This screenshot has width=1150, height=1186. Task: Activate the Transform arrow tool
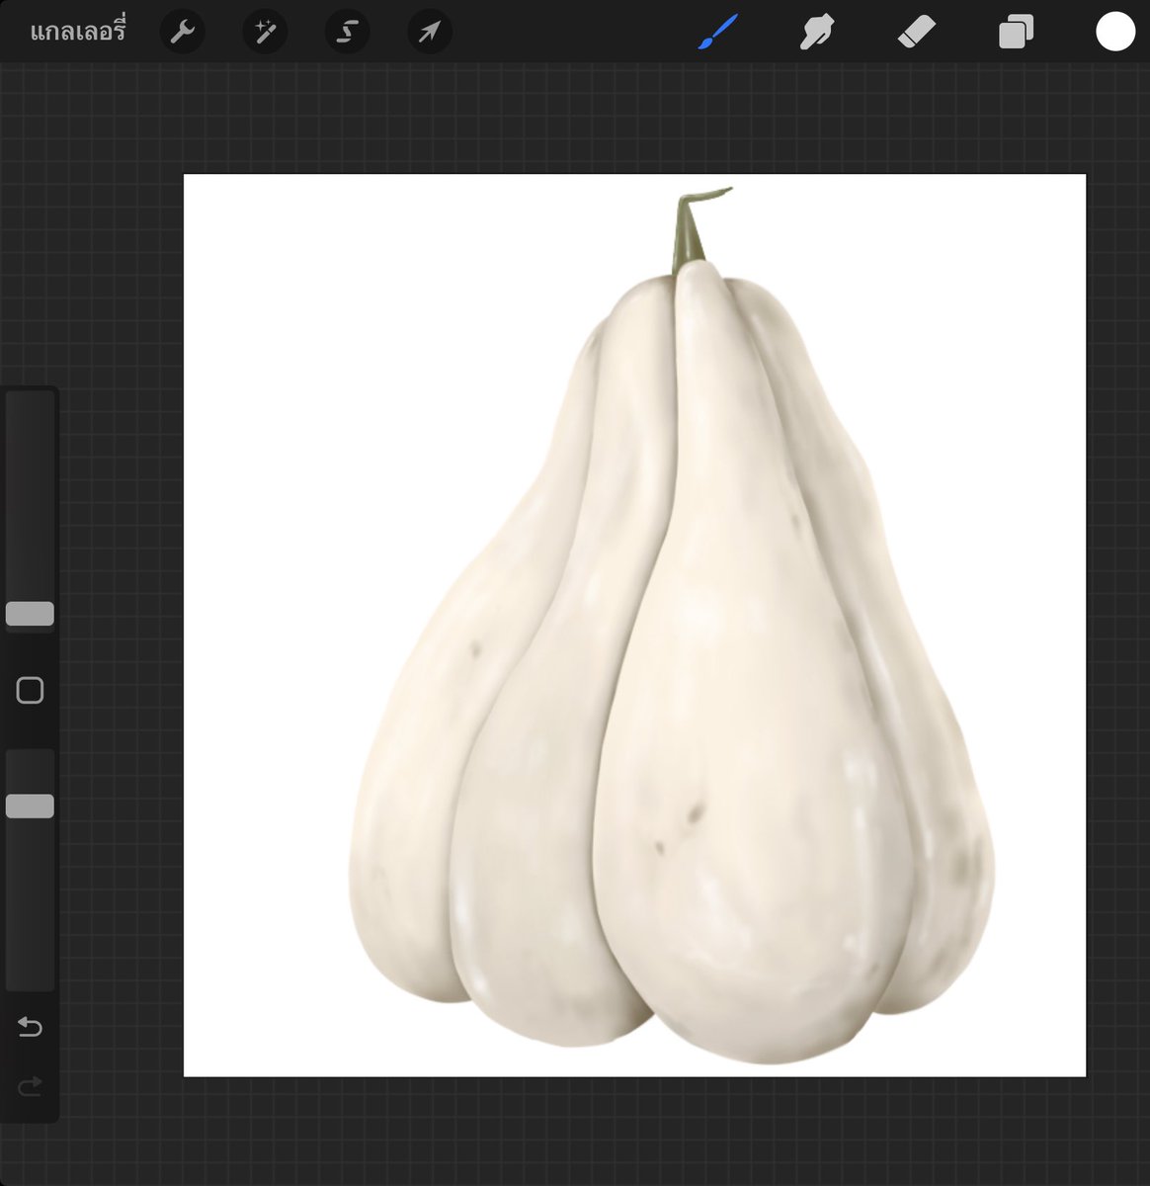430,33
